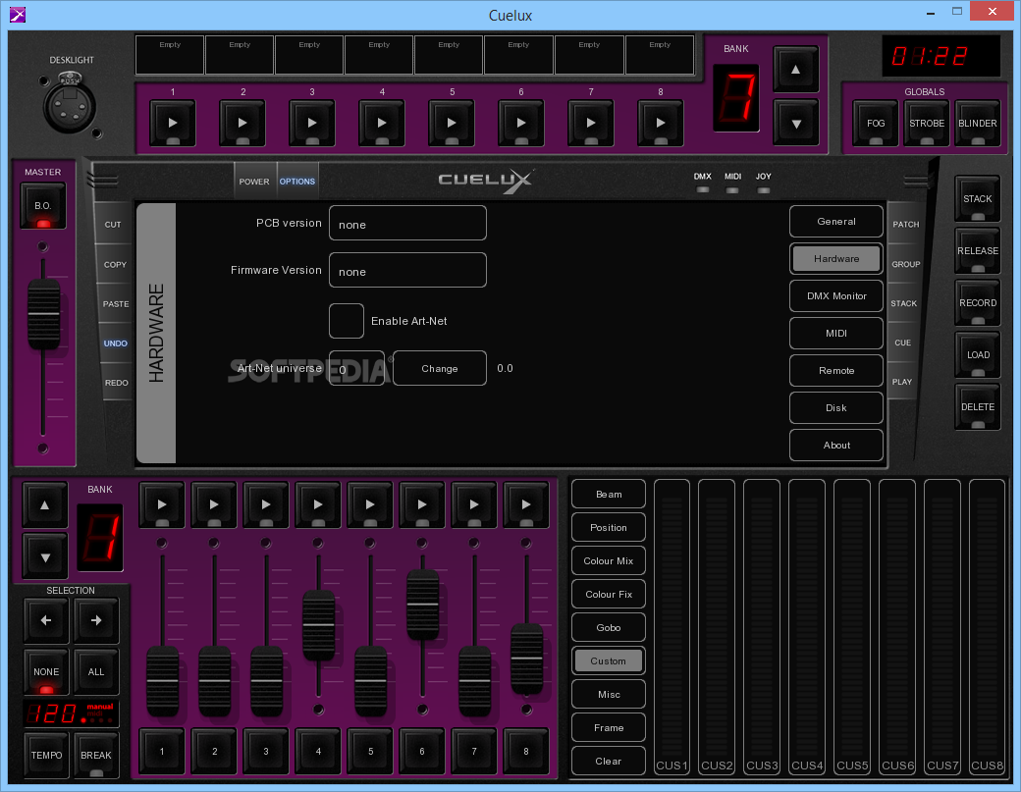The width and height of the screenshot is (1021, 792).
Task: Click fader 4 slider handle
Action: 318,625
